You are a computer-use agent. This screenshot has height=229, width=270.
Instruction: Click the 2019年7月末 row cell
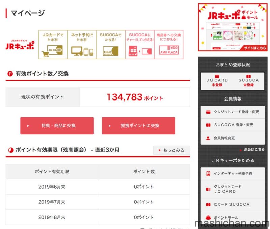[x=52, y=202]
